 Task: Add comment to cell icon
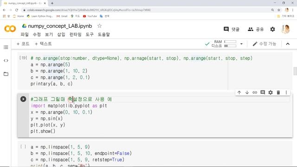263,92
